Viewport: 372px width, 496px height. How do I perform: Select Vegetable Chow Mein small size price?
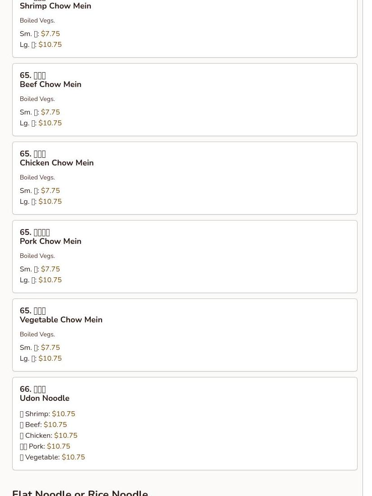coord(51,347)
